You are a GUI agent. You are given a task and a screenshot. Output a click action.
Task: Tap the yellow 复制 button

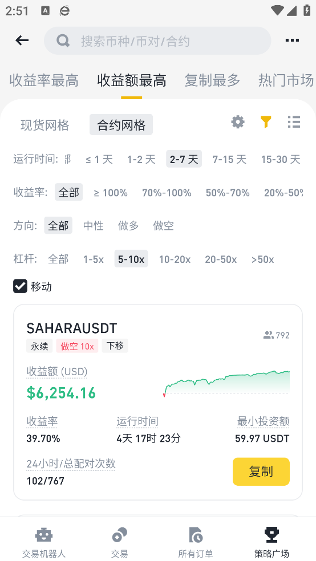point(261,471)
